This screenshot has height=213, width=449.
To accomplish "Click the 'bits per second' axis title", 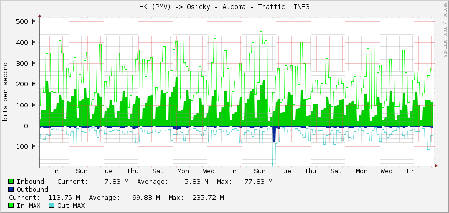I will tap(5, 92).
